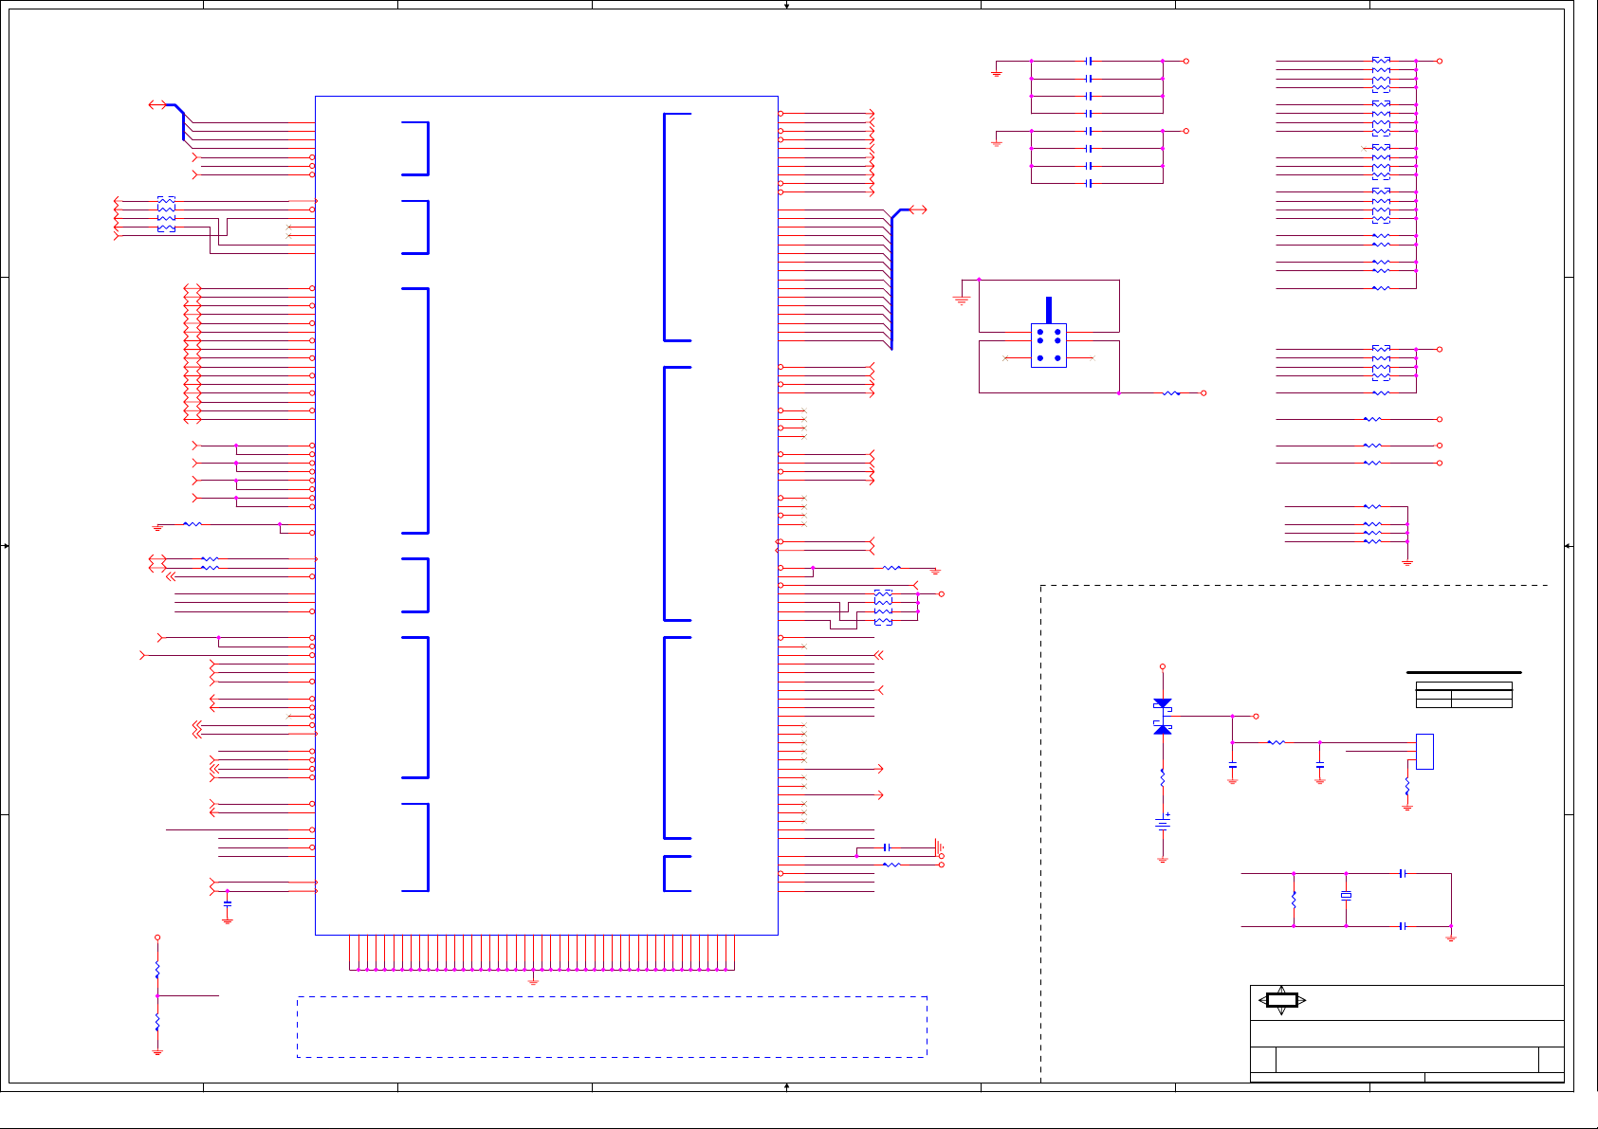This screenshot has height=1129, width=1598.
Task: Select the battery symbol below the diodes
Action: point(1163,822)
